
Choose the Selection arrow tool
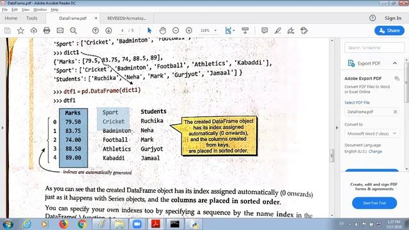click(150, 31)
